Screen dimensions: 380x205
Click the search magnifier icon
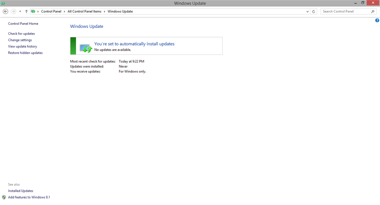click(373, 11)
